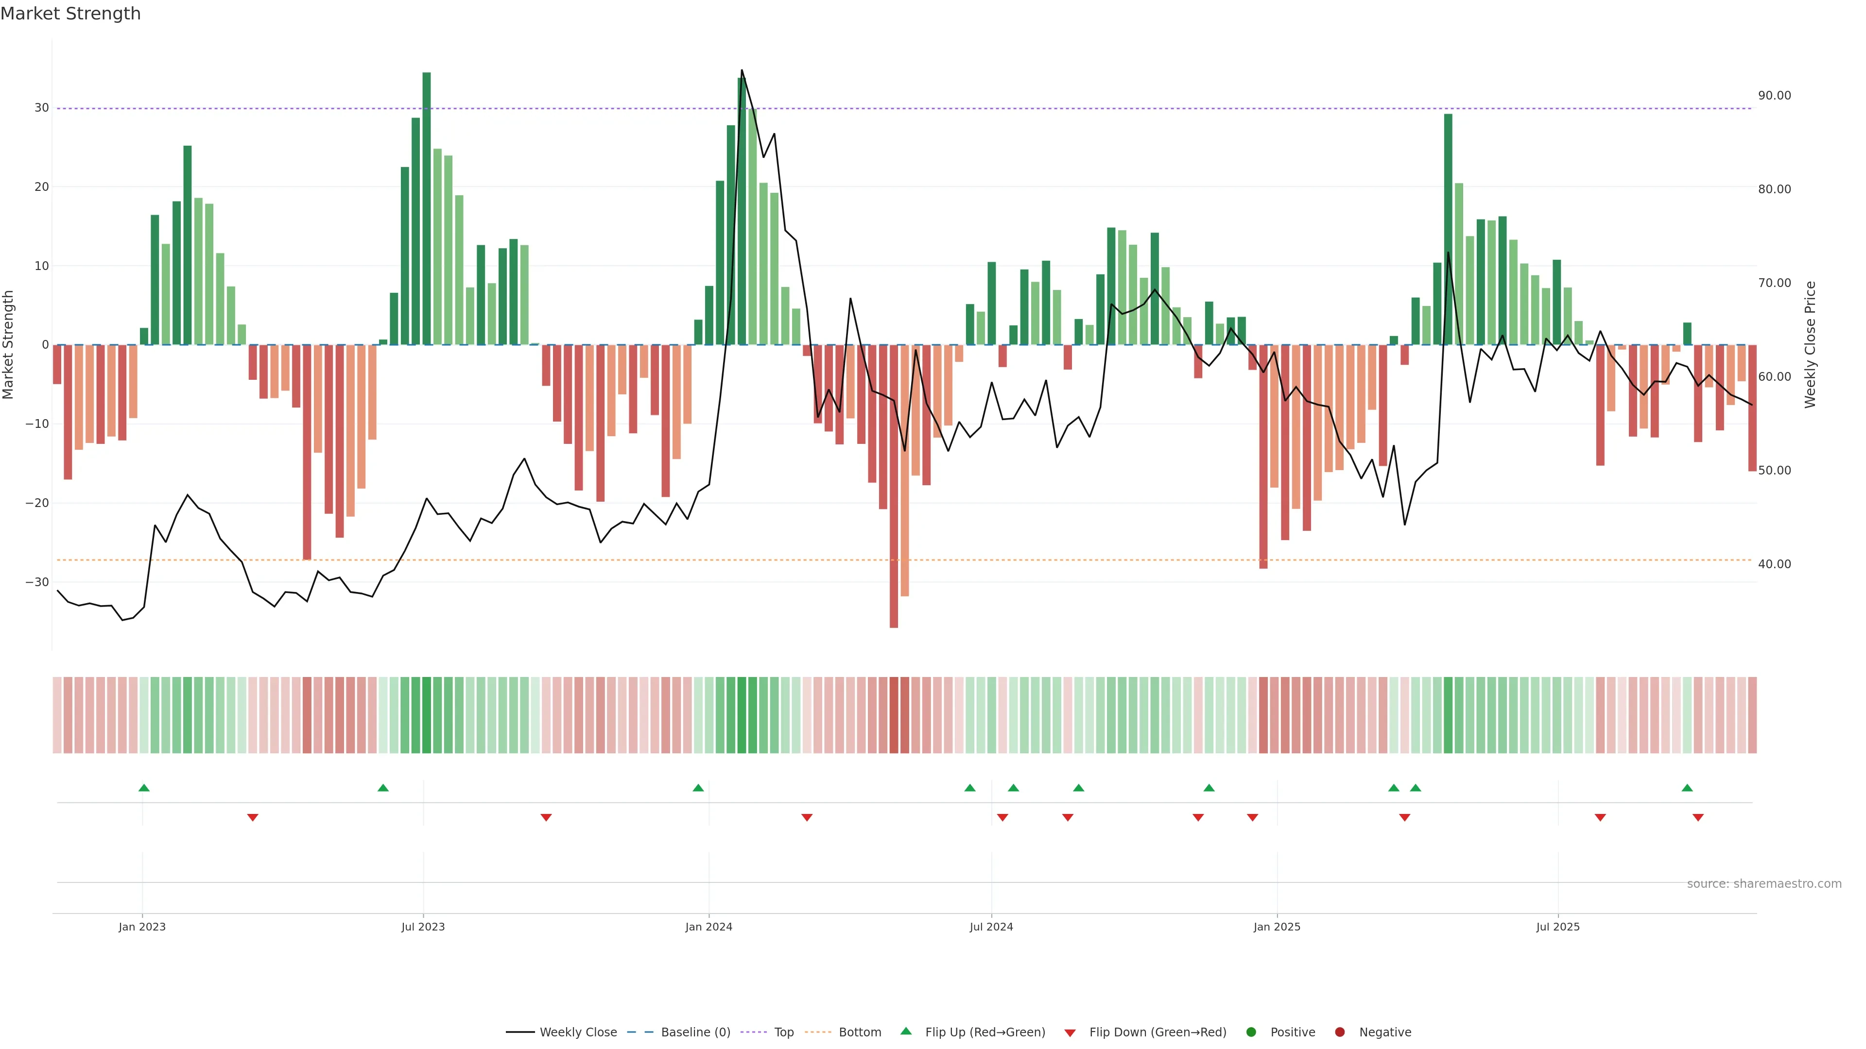Click the green flip-up triangle before Jul 2023
This screenshot has height=1049, width=1866.
tap(383, 788)
